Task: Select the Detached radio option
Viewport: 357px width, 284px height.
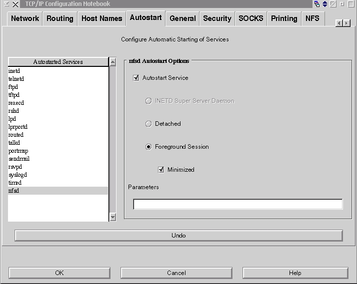Action: 148,124
